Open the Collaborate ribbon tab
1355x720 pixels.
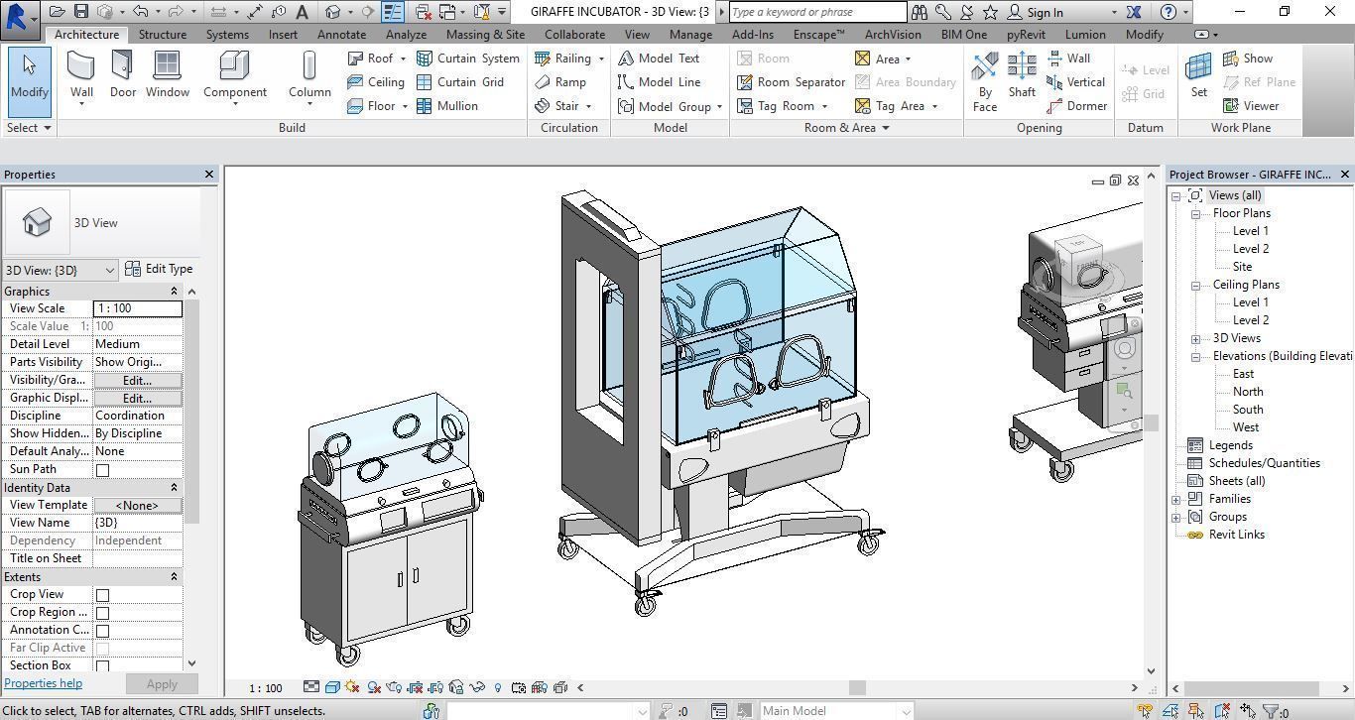point(574,34)
